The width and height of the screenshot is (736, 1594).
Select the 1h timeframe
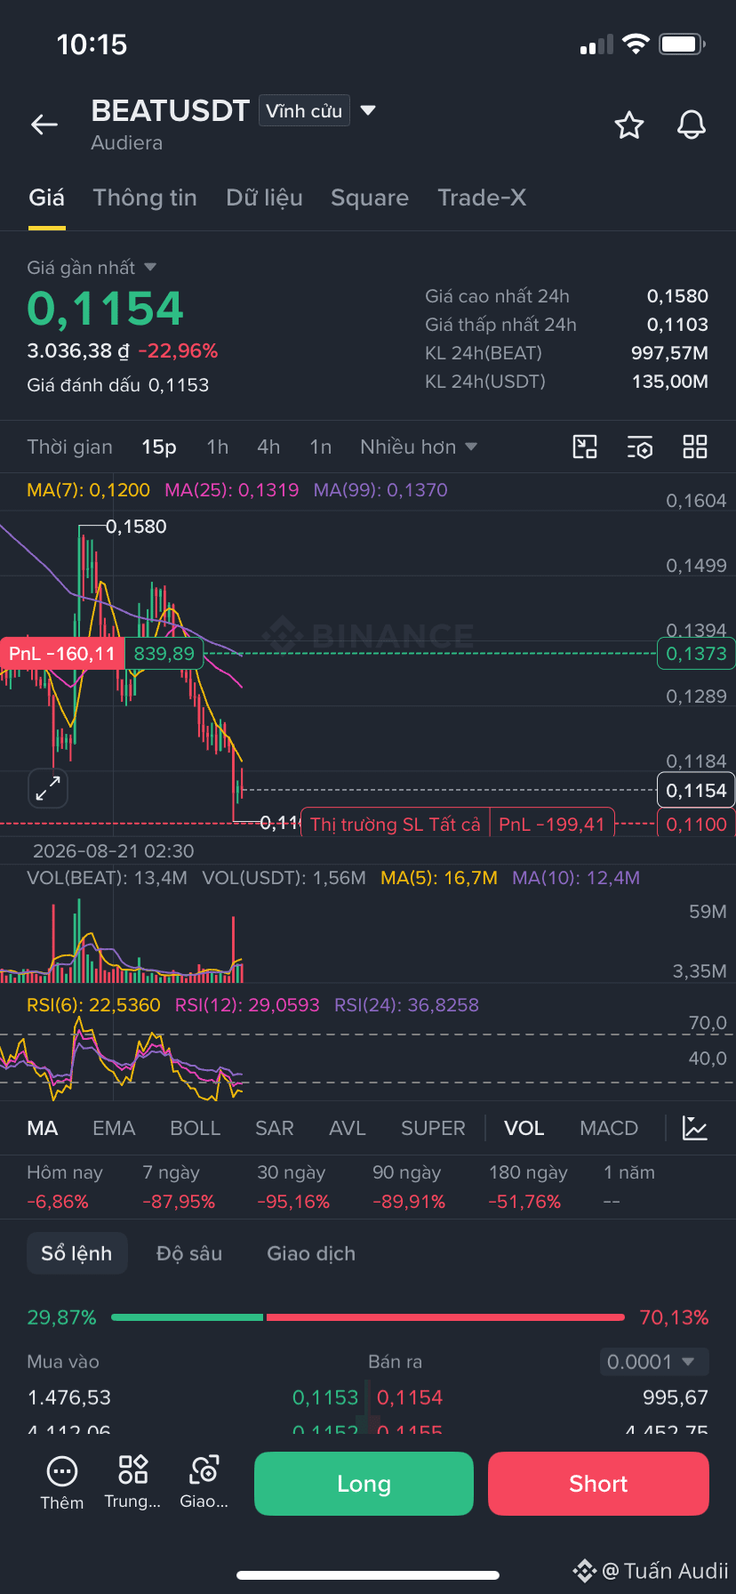point(218,447)
